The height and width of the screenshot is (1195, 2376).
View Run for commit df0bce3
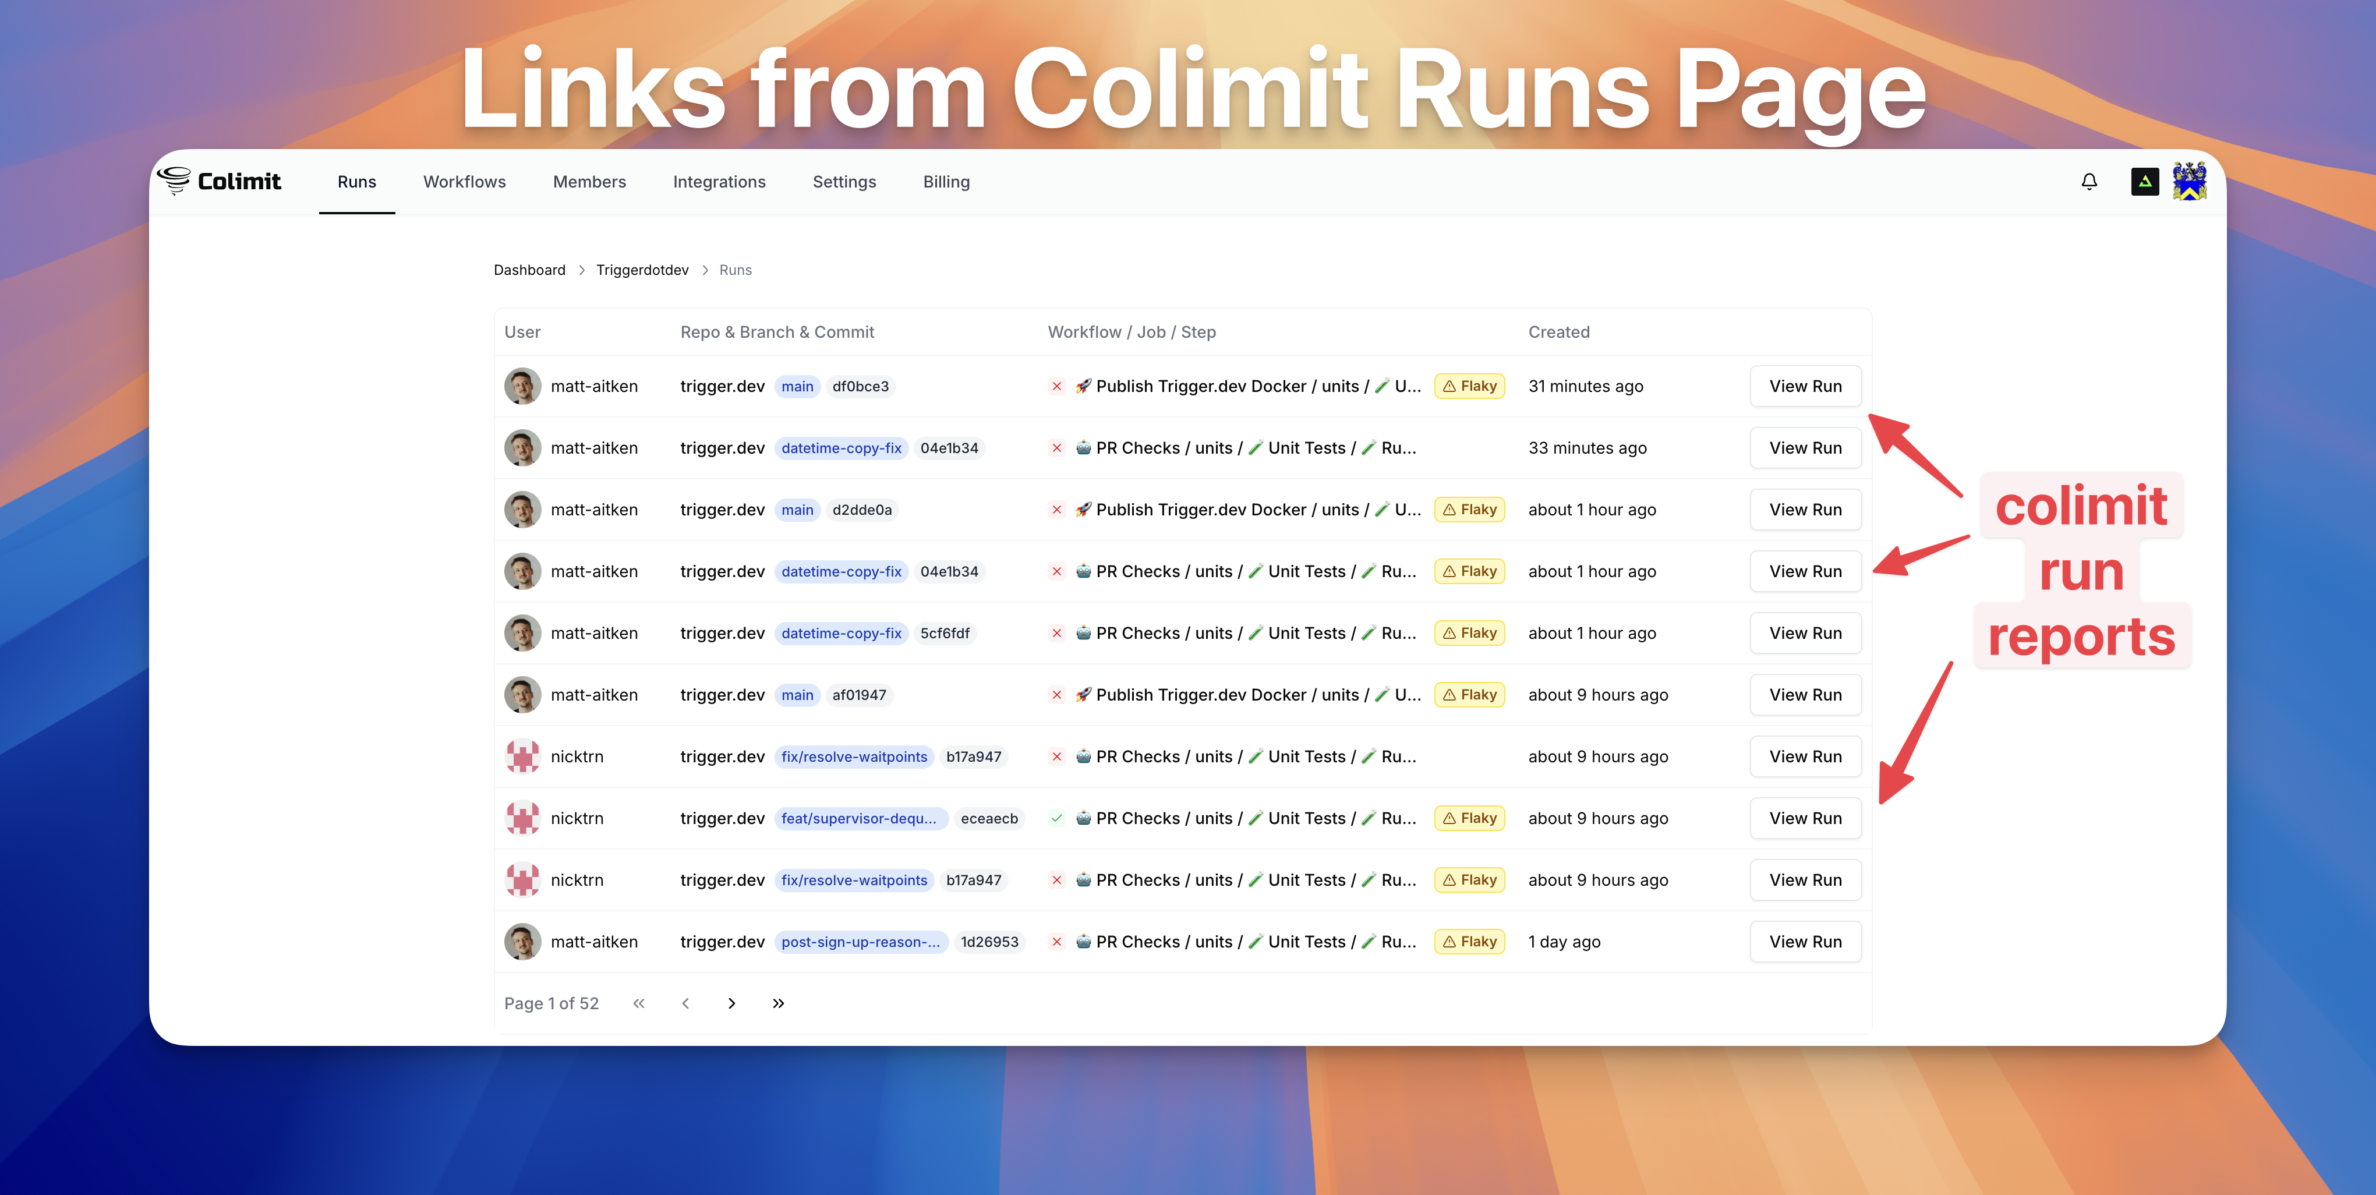1805,386
